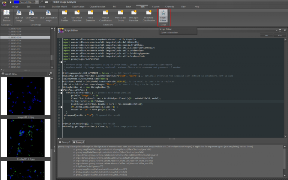The height and width of the screenshot is (180, 288).
Task: Open Manual Classification extension
Action: coord(105,16)
